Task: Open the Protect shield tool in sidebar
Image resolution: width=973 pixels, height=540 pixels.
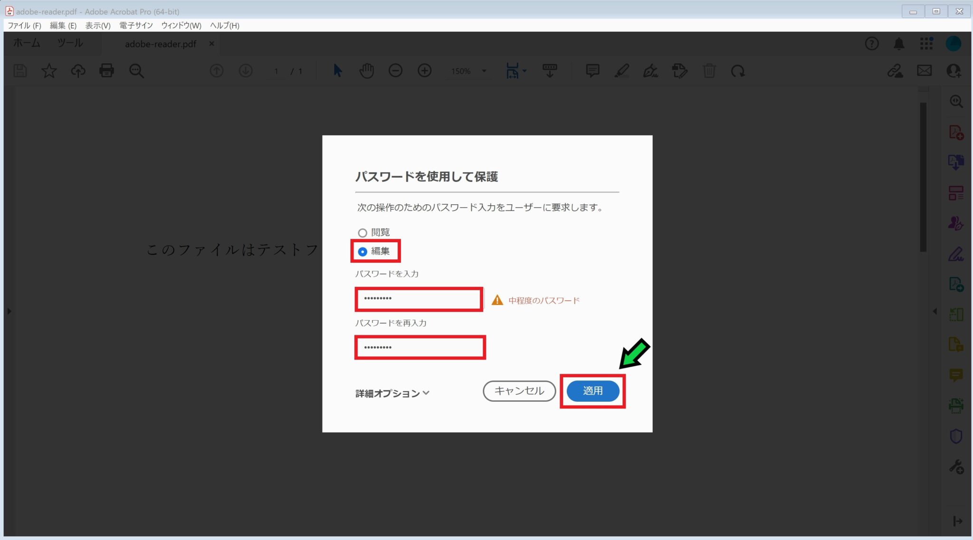Action: [x=956, y=436]
